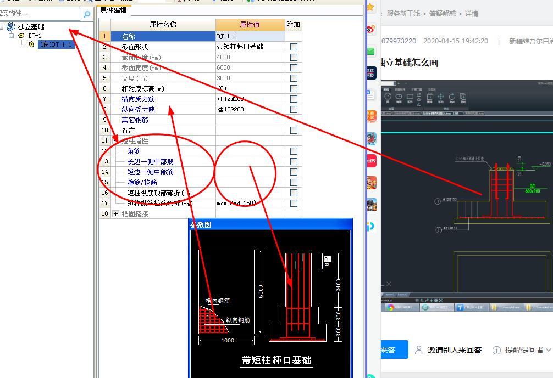
Task: Click the 角筋 property name
Action: tap(134, 151)
